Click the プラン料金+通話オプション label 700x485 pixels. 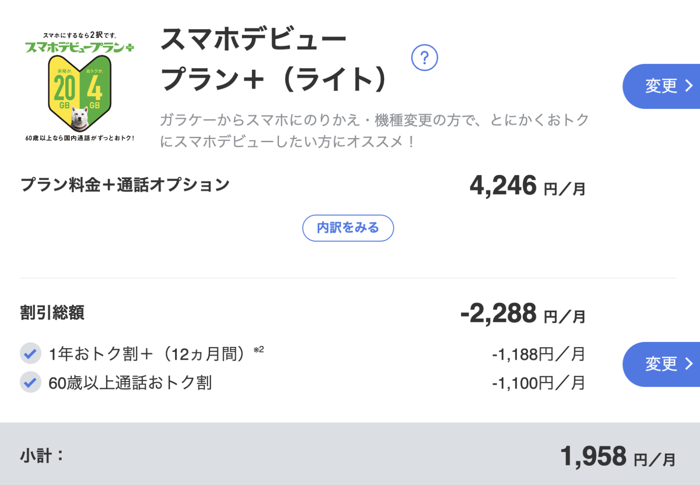point(125,185)
